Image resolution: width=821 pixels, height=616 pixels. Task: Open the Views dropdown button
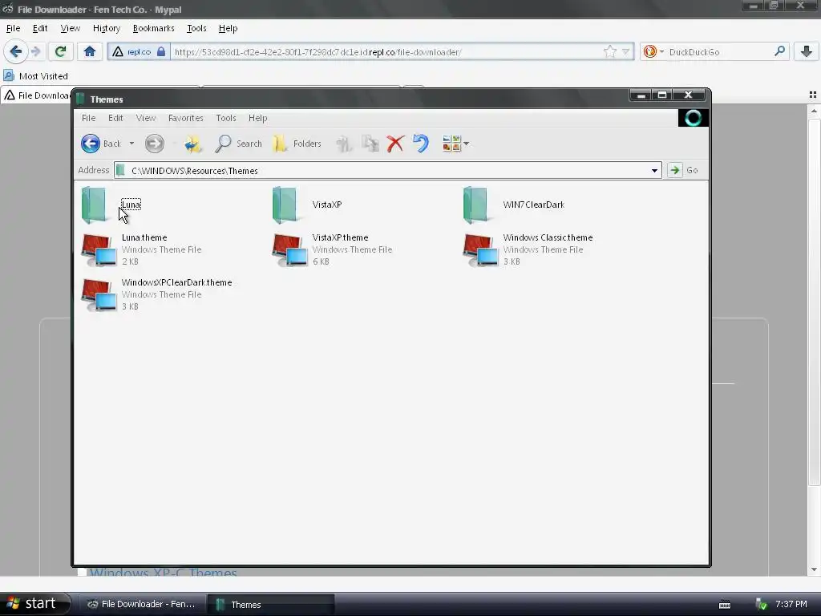pyautogui.click(x=455, y=144)
